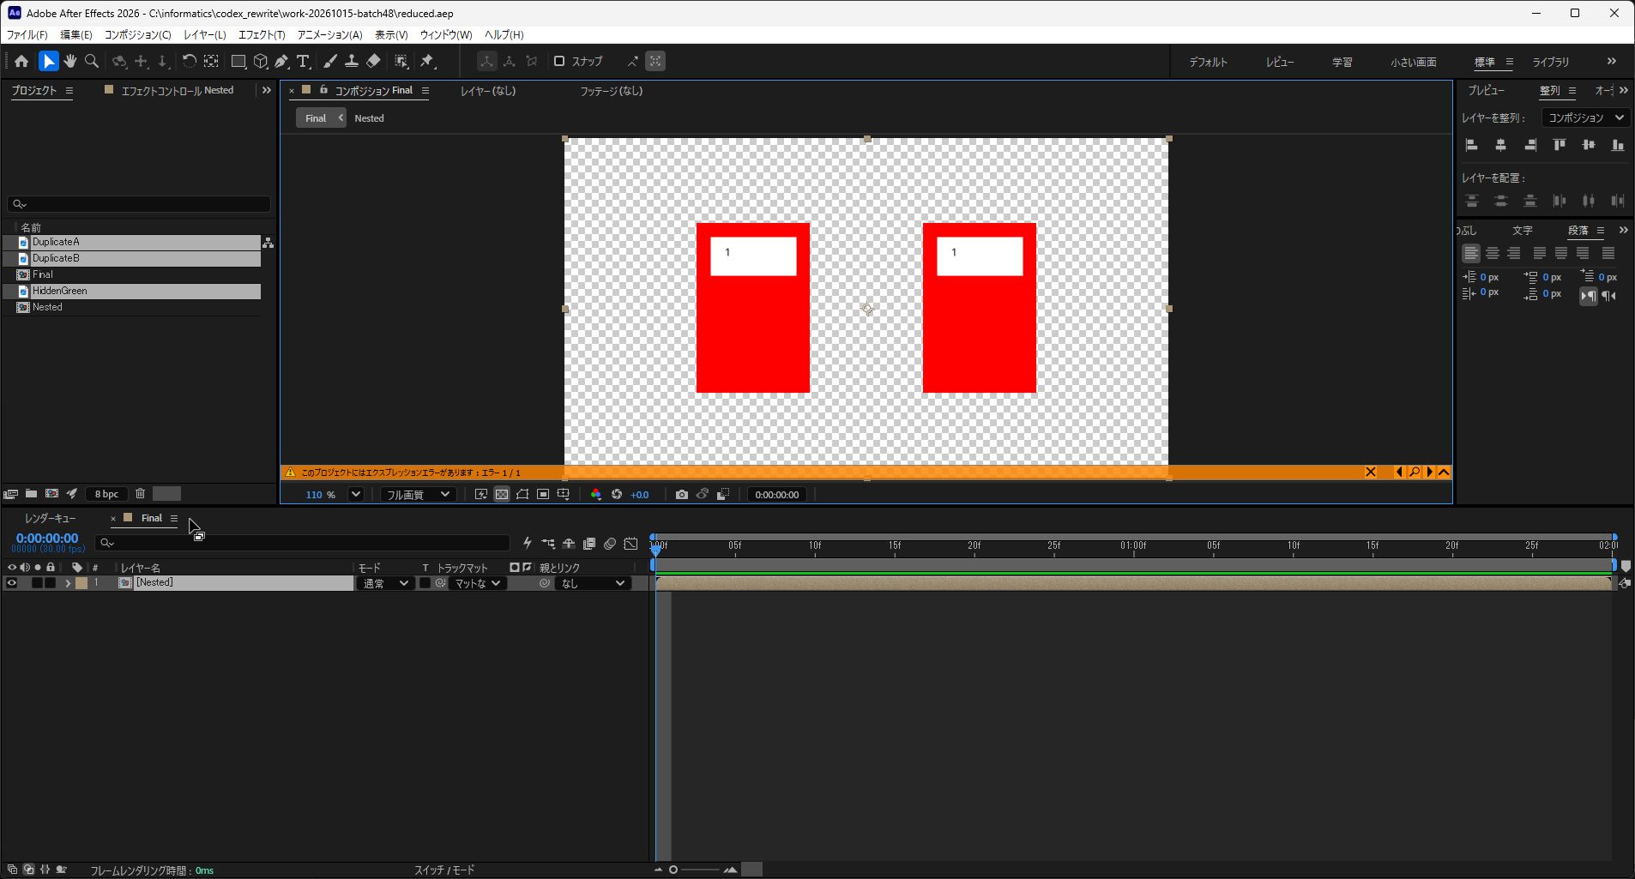1635x879 pixels.
Task: Open the viewer zoom percentage dropdown
Action: (356, 494)
